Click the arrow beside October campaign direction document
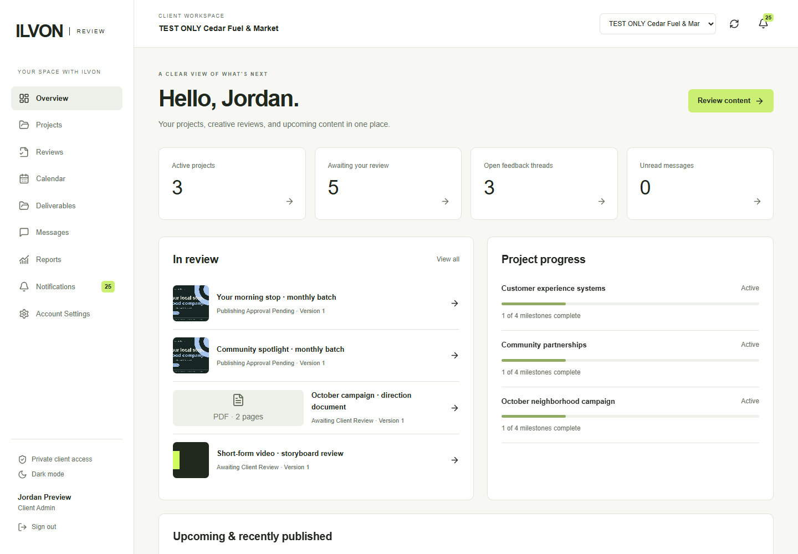Screen dimensions: 798x554 (x=454, y=408)
